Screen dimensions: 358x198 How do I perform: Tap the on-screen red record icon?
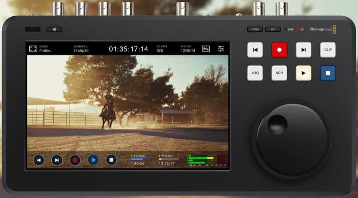click(x=75, y=160)
